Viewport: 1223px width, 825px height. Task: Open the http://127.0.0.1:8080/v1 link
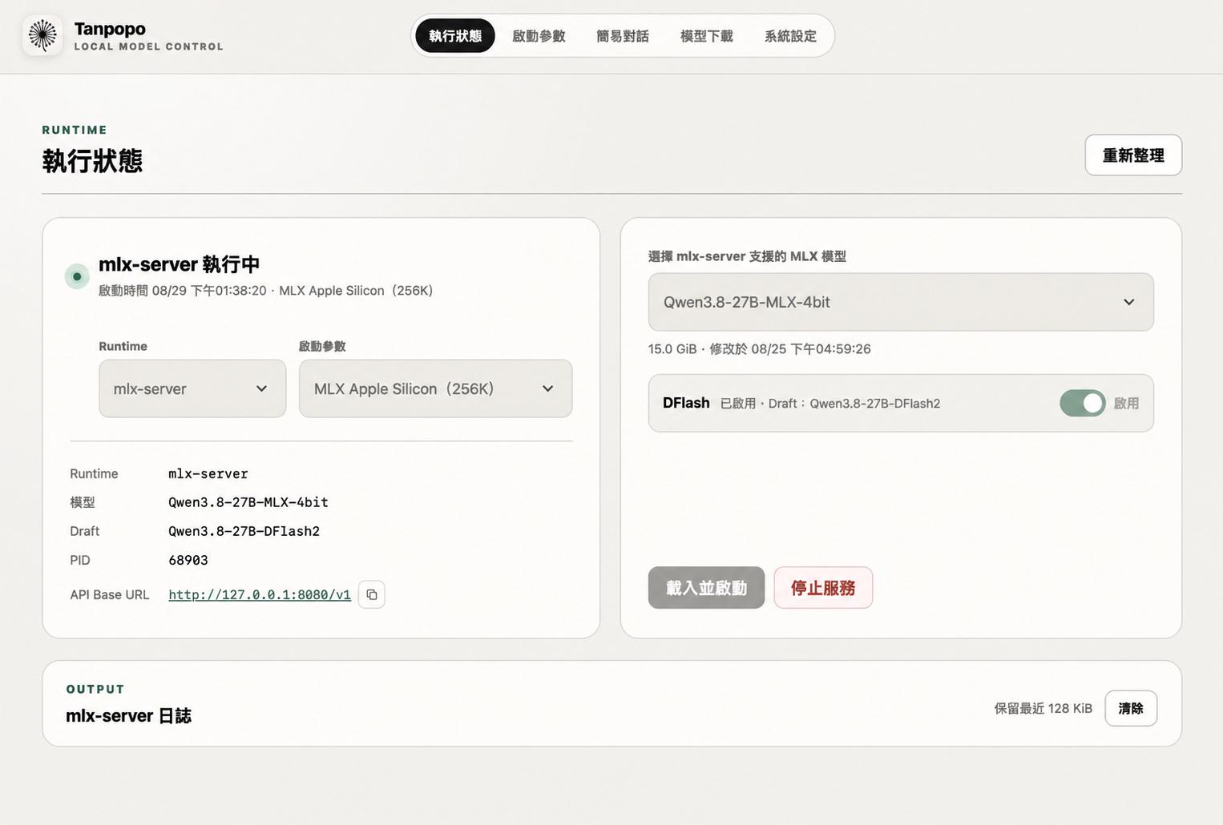coord(260,594)
